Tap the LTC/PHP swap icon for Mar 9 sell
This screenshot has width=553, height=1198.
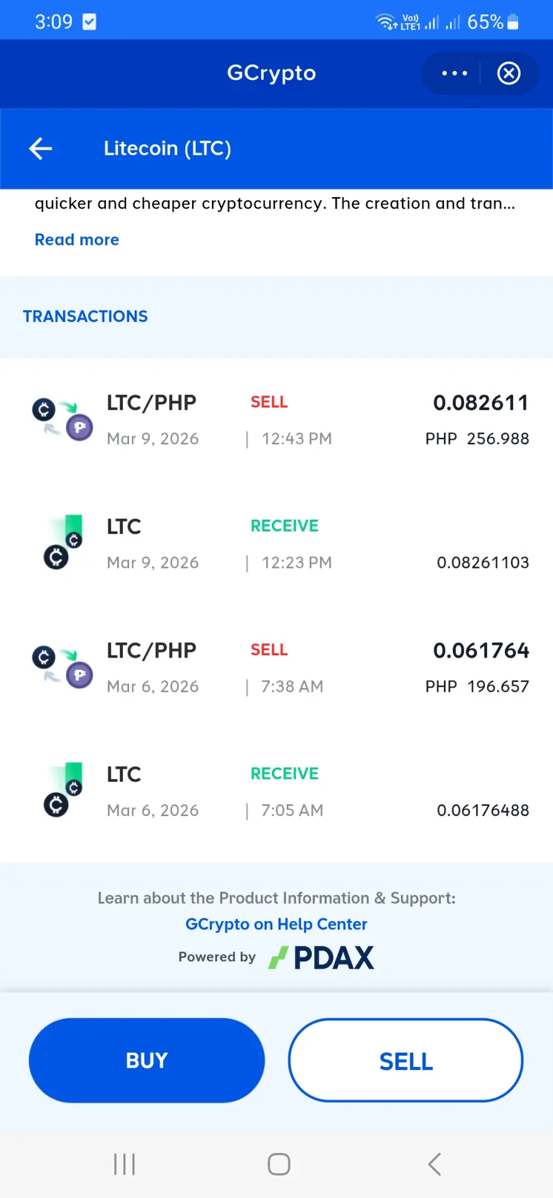click(62, 419)
